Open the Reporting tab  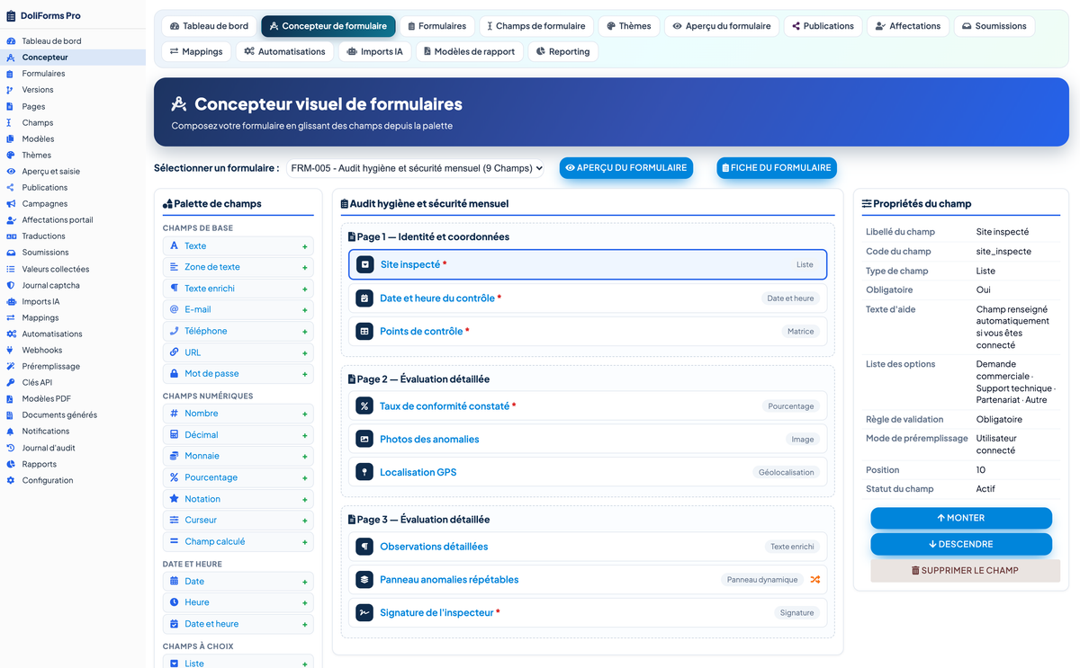pos(563,51)
